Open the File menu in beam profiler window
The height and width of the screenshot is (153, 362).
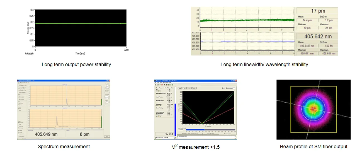click(156, 83)
